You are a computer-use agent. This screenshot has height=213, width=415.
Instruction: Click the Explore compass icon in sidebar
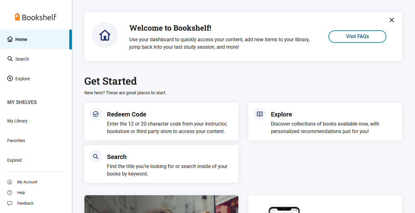pyautogui.click(x=10, y=79)
